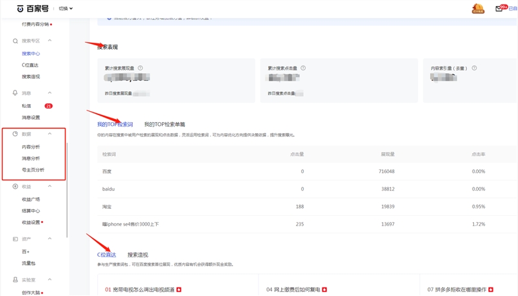518x296 pixels.
Task: Select the 我的TOP检索词 tab
Action: point(115,124)
